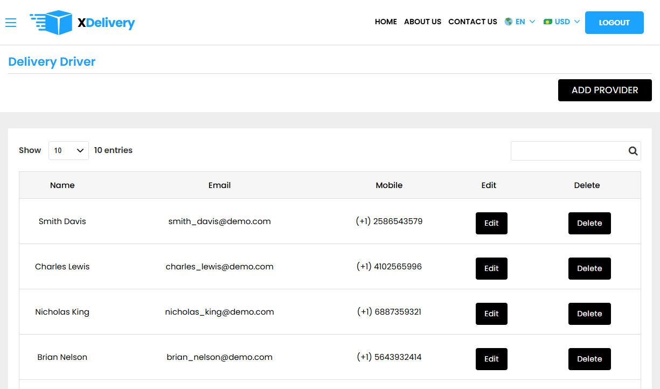660x389 pixels.
Task: Open the hamburger side menu
Action: (x=11, y=23)
